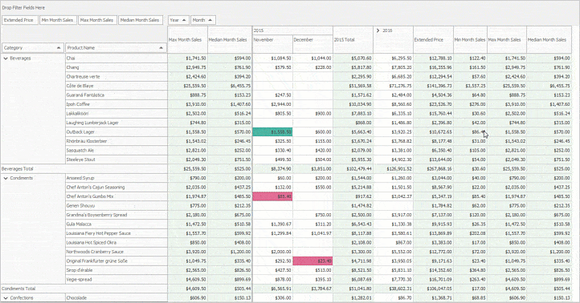Click Côte de Blaye 2015 Total $51,569.58
580x303 pixels.
coord(353,86)
